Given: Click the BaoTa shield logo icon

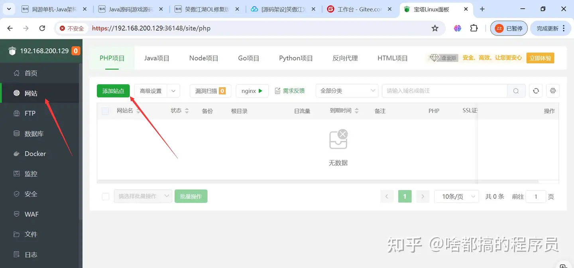Looking at the screenshot, I should [x=12, y=51].
